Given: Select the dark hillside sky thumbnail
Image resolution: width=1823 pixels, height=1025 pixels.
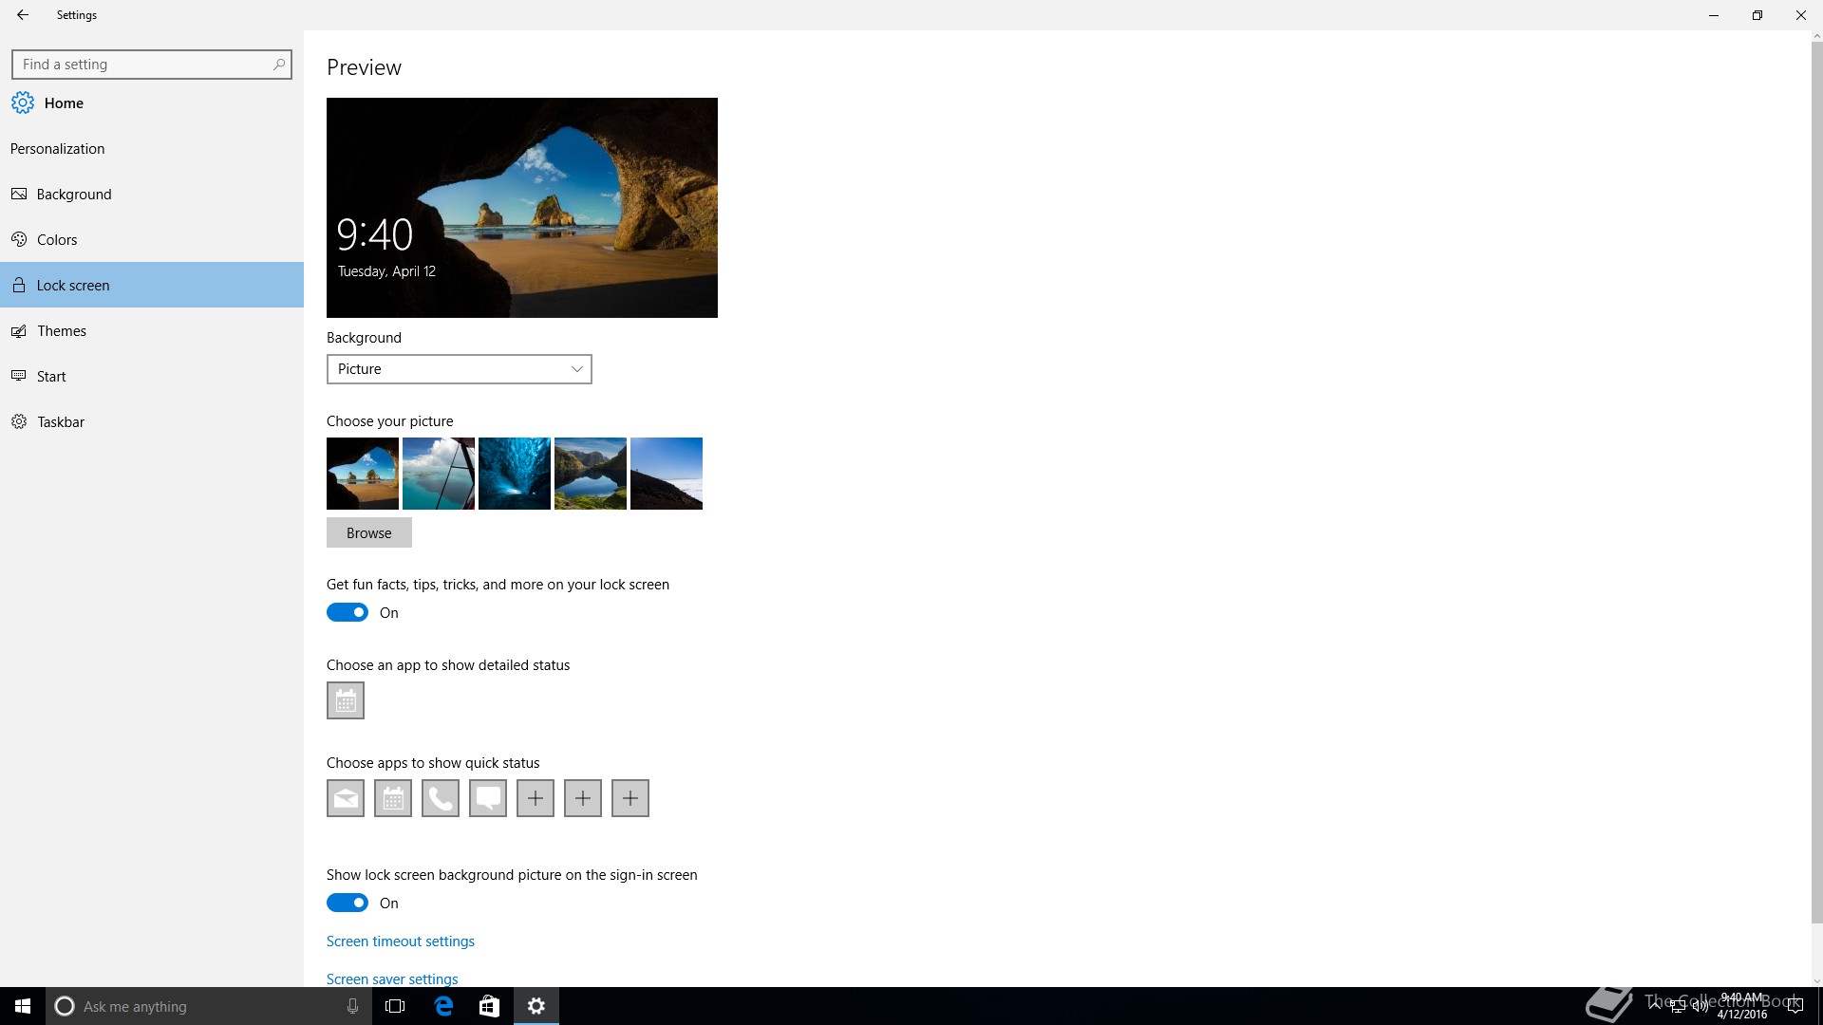Looking at the screenshot, I should [x=667, y=474].
